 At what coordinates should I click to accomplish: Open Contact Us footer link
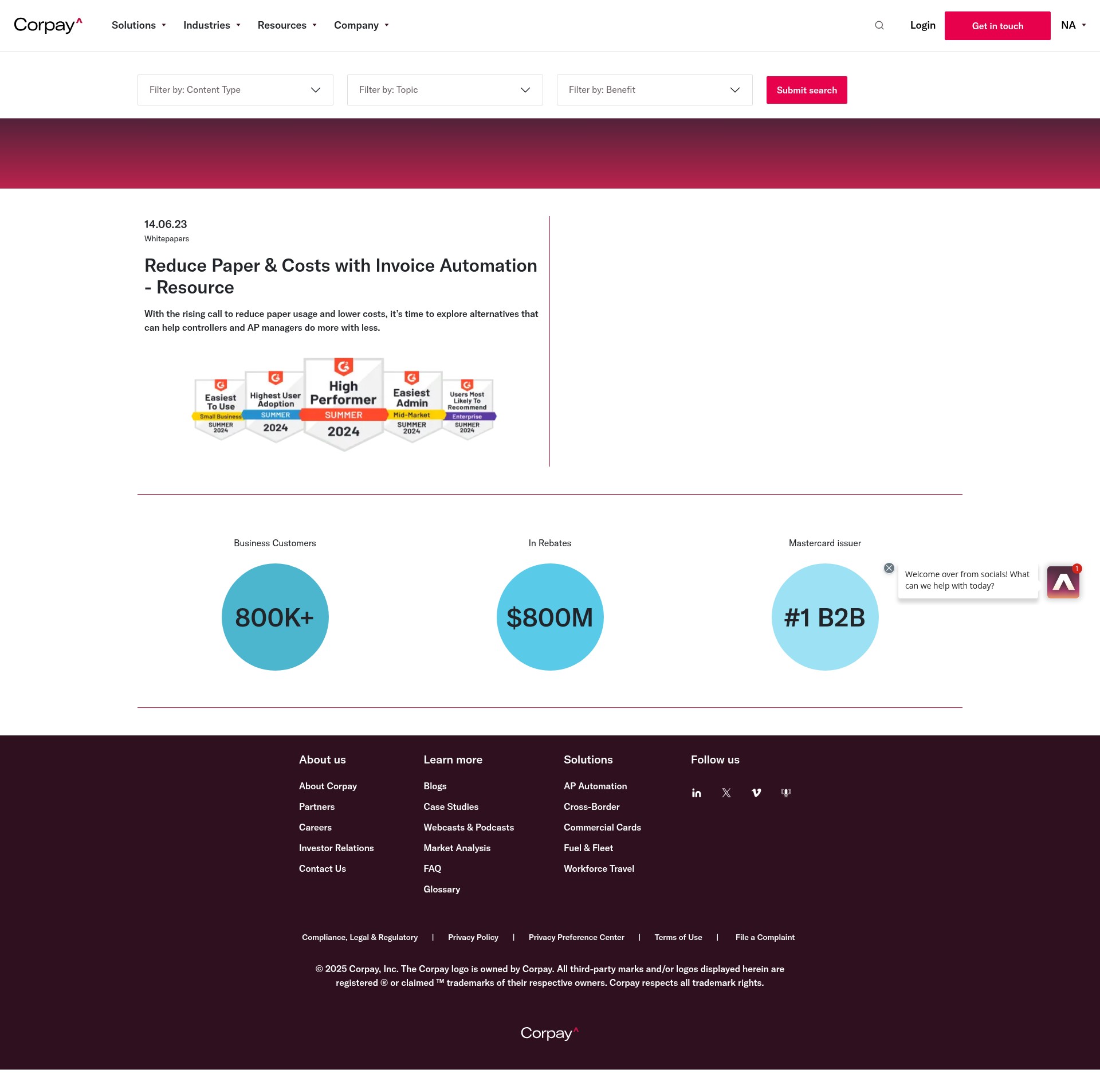click(x=323, y=868)
